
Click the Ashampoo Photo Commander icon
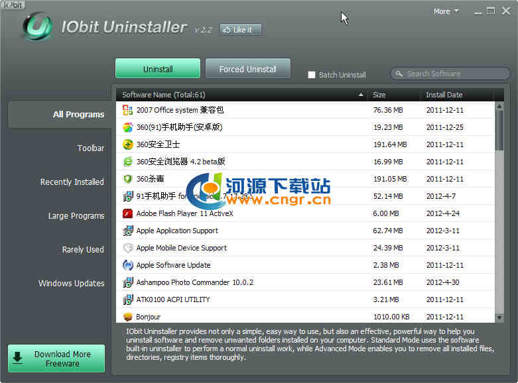(x=127, y=282)
